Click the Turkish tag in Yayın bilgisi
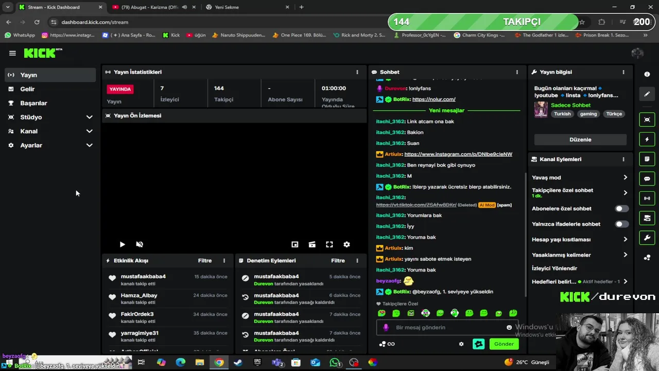This screenshot has height=371, width=659. click(x=562, y=114)
